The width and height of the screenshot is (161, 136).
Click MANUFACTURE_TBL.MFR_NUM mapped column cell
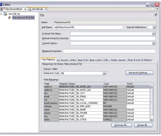click(81, 107)
